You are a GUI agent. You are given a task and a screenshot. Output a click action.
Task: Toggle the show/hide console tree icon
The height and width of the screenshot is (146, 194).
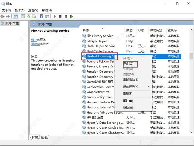pos(16,16)
